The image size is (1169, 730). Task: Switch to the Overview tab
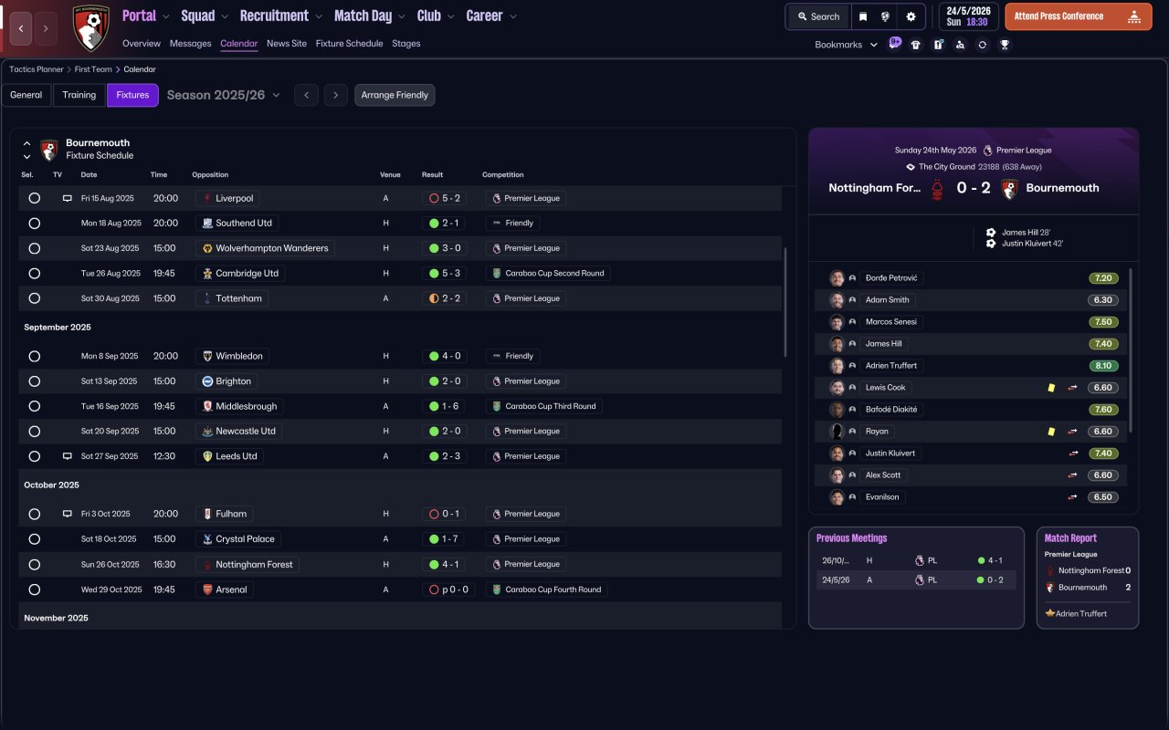point(142,43)
